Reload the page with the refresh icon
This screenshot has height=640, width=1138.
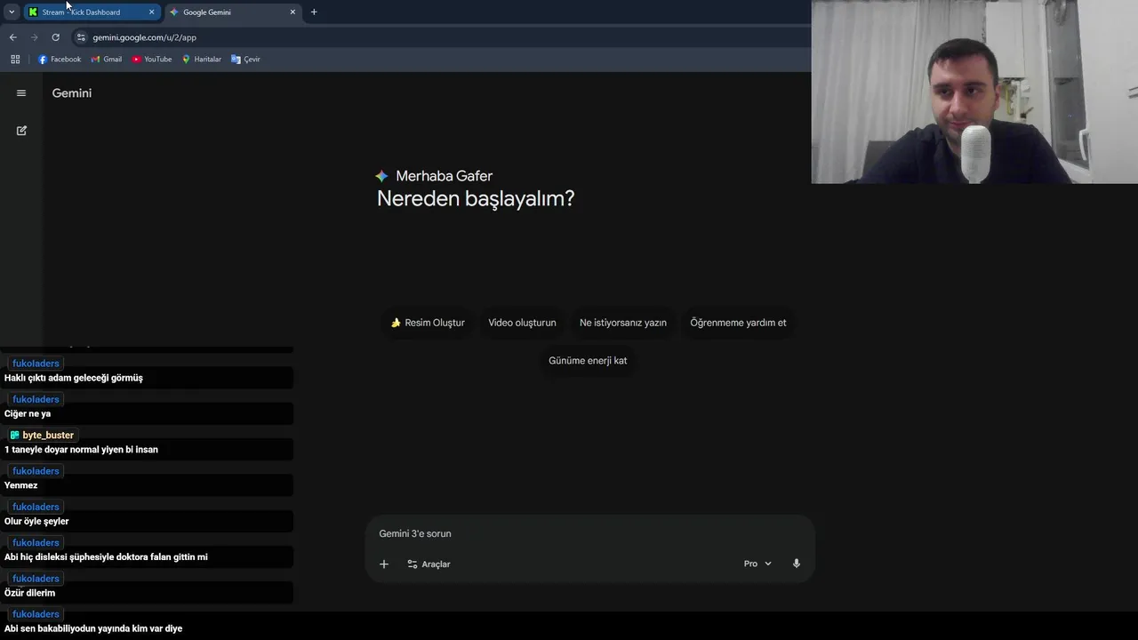(x=55, y=37)
